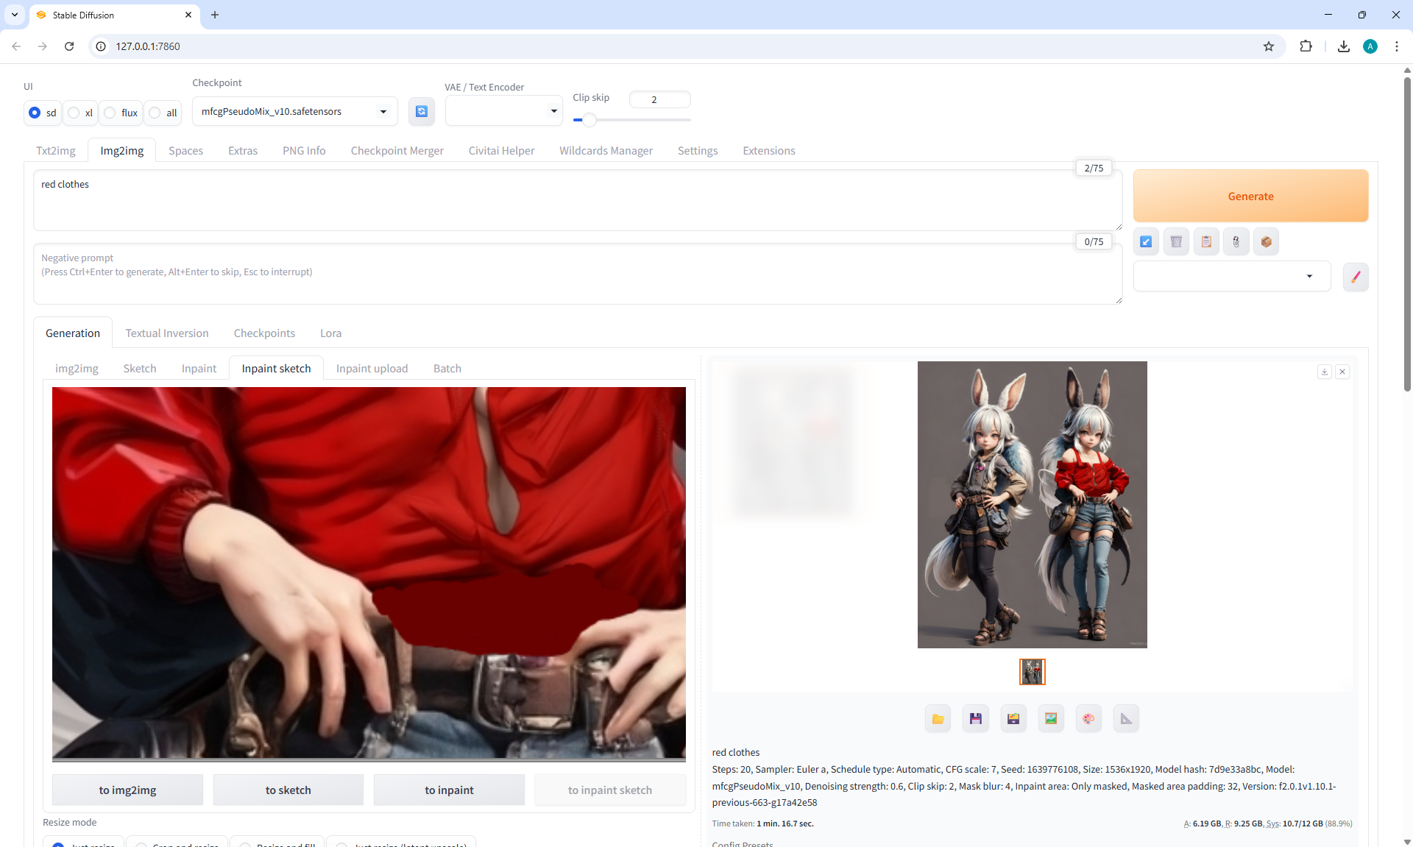Open the styles dropdown under Generate
The width and height of the screenshot is (1413, 847).
[x=1231, y=277]
